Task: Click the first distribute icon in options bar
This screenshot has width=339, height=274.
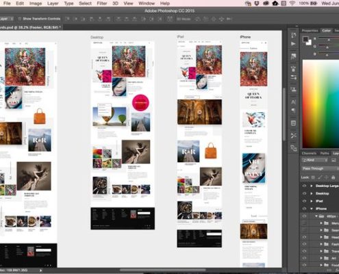Action: click(118, 19)
